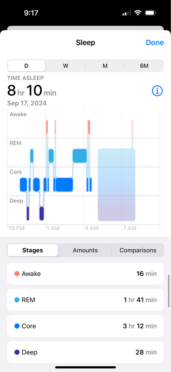The width and height of the screenshot is (171, 372).
Task: Open the Amounts tab
Action: point(85,250)
